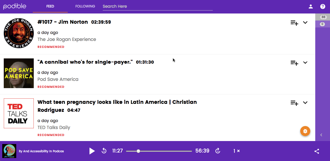Screen dimensions: 330x161
Task: Open the teen pregnancy Latin America title
Action: (117, 106)
